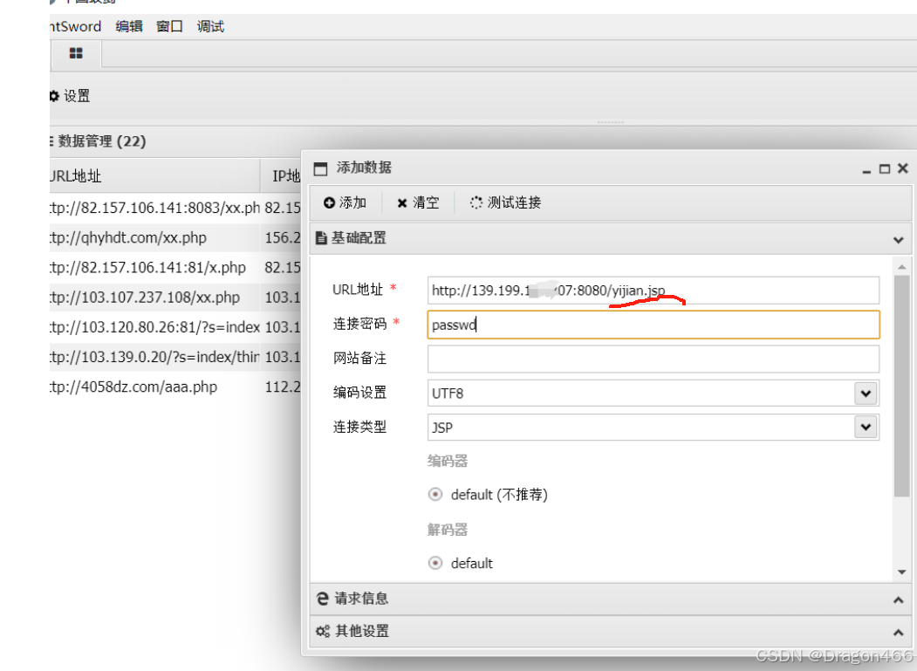Click the 其他设置 gears icon
This screenshot has height=671, width=917.
[x=323, y=631]
